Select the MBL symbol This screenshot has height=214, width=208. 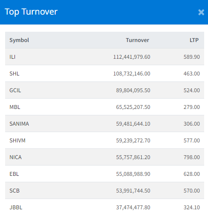click(x=15, y=107)
